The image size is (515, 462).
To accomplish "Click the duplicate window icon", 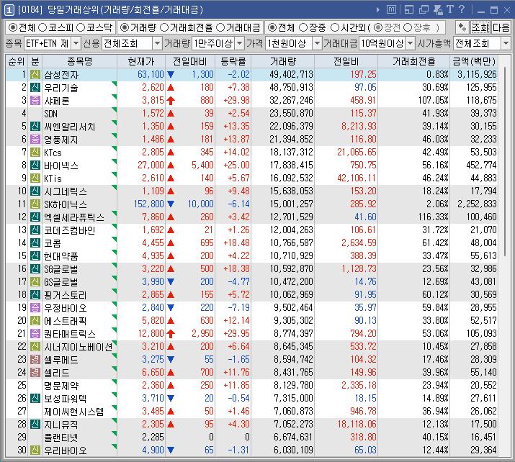I will pyautogui.click(x=424, y=10).
